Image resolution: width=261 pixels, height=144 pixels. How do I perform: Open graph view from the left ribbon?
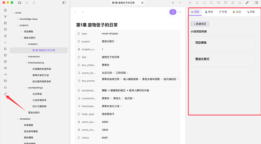(x=5, y=17)
